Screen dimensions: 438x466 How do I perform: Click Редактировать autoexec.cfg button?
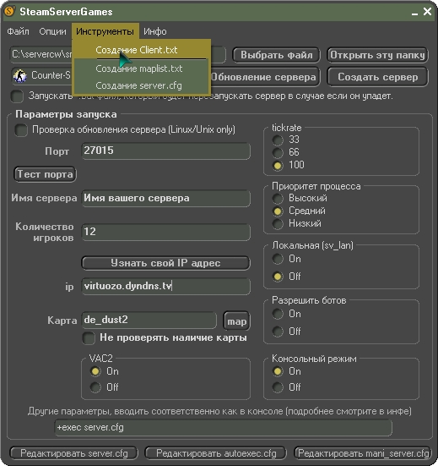click(216, 453)
